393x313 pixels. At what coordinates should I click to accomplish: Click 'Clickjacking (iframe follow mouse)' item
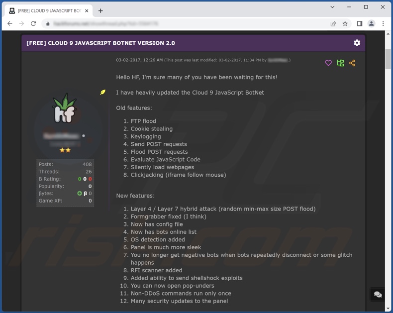pyautogui.click(x=178, y=175)
